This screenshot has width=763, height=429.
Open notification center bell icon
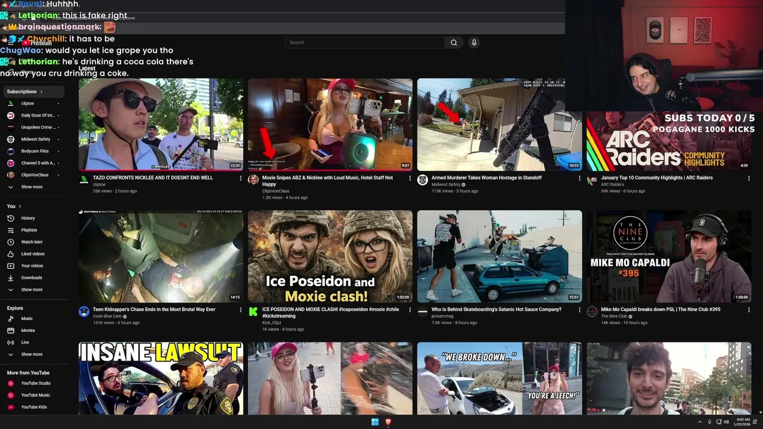[x=755, y=422]
